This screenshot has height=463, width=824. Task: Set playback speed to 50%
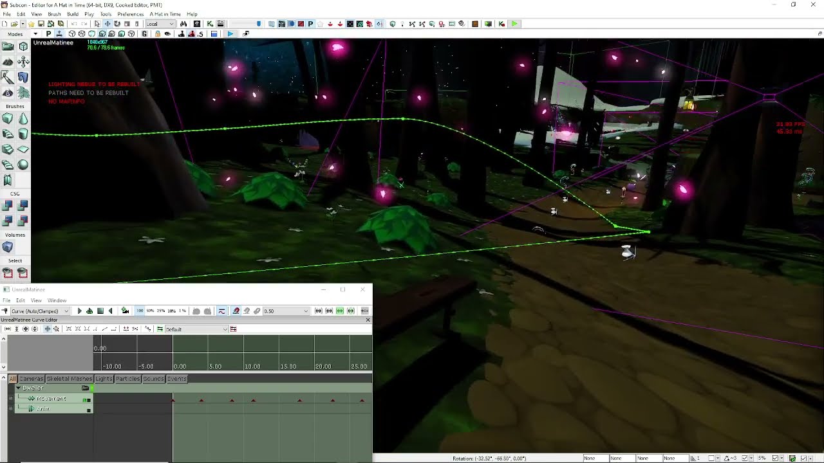pos(151,311)
